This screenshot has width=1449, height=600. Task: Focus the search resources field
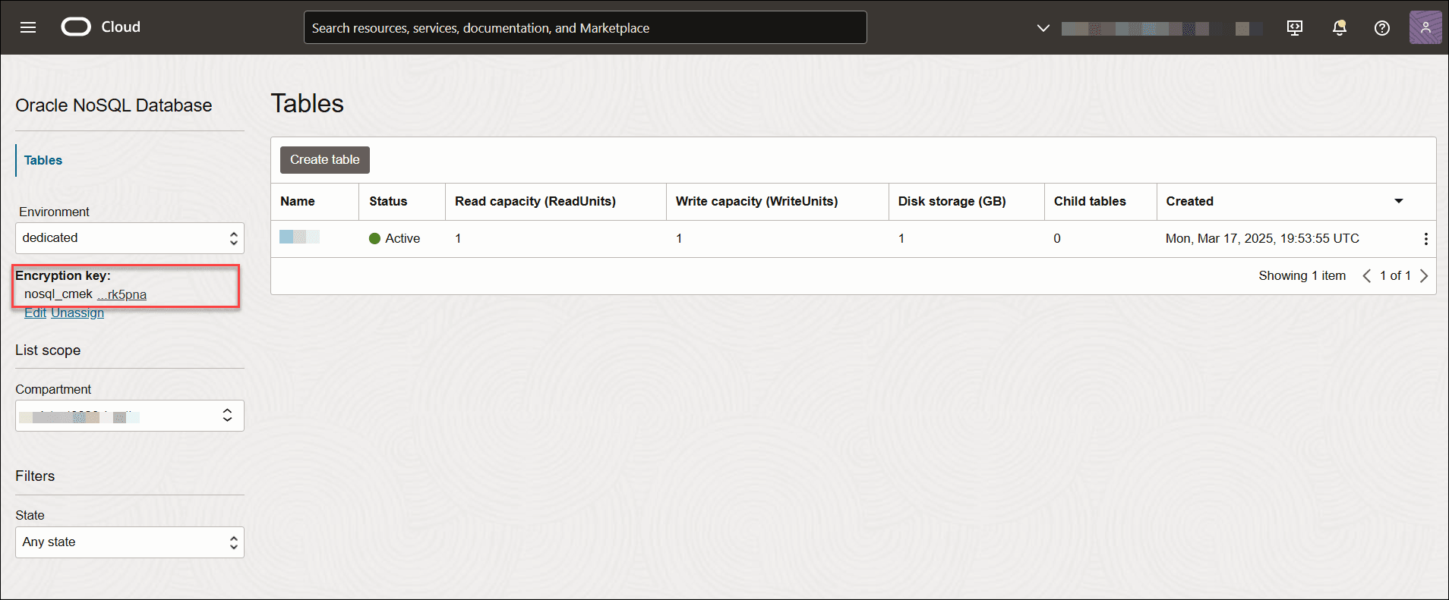[x=585, y=27]
